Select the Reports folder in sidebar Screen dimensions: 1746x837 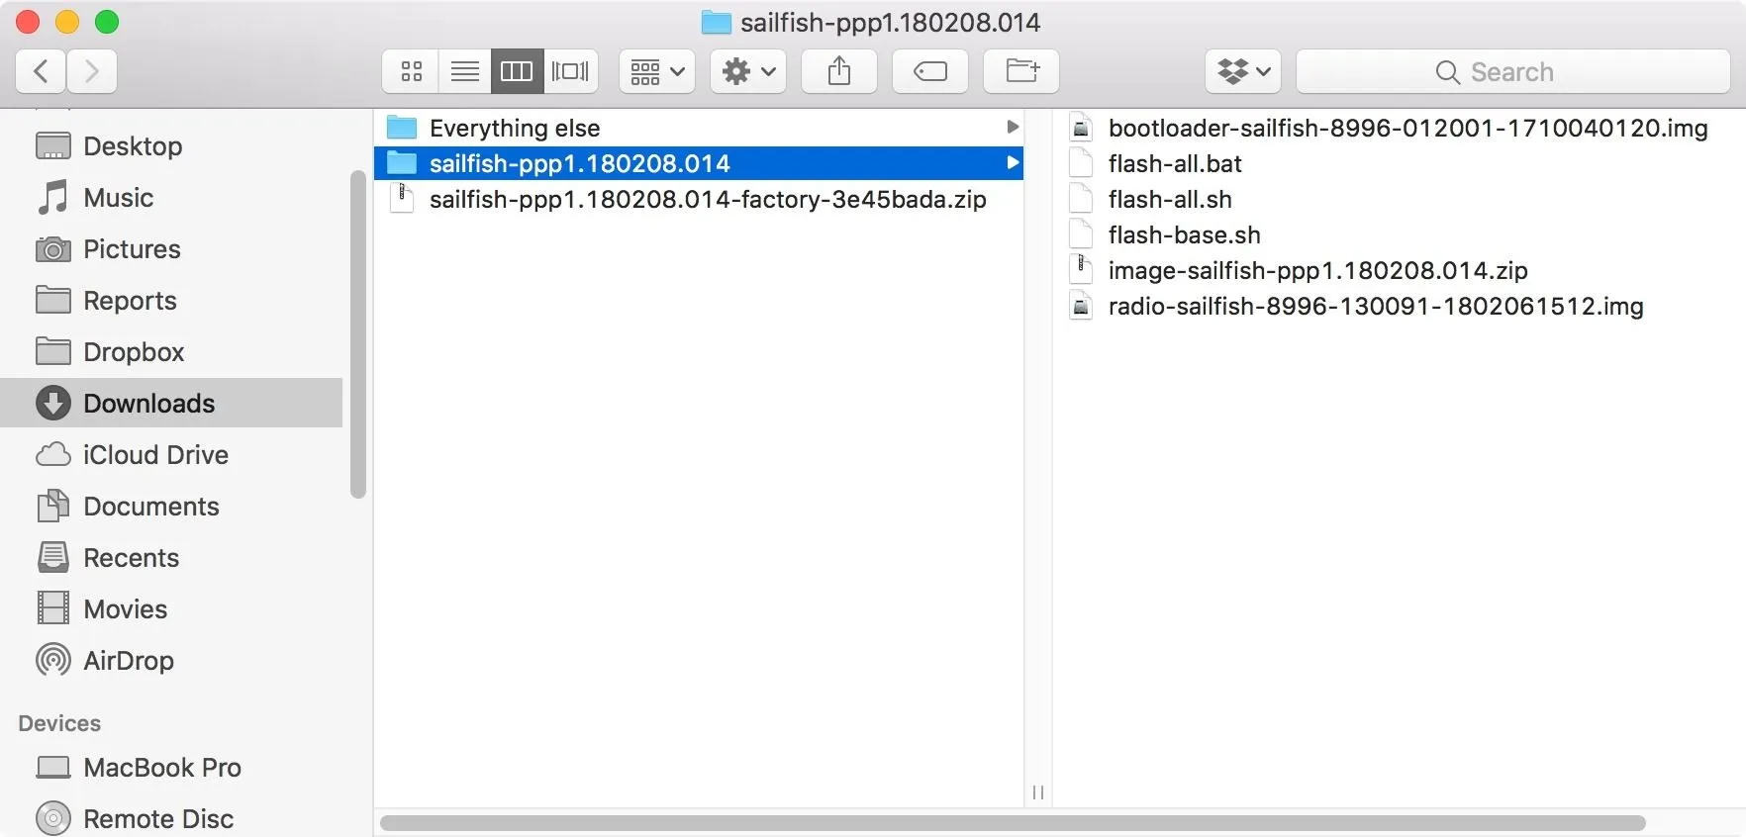(x=171, y=301)
